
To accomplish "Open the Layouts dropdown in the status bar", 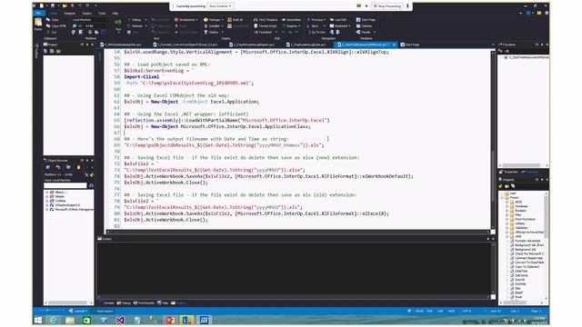I will [78, 311].
